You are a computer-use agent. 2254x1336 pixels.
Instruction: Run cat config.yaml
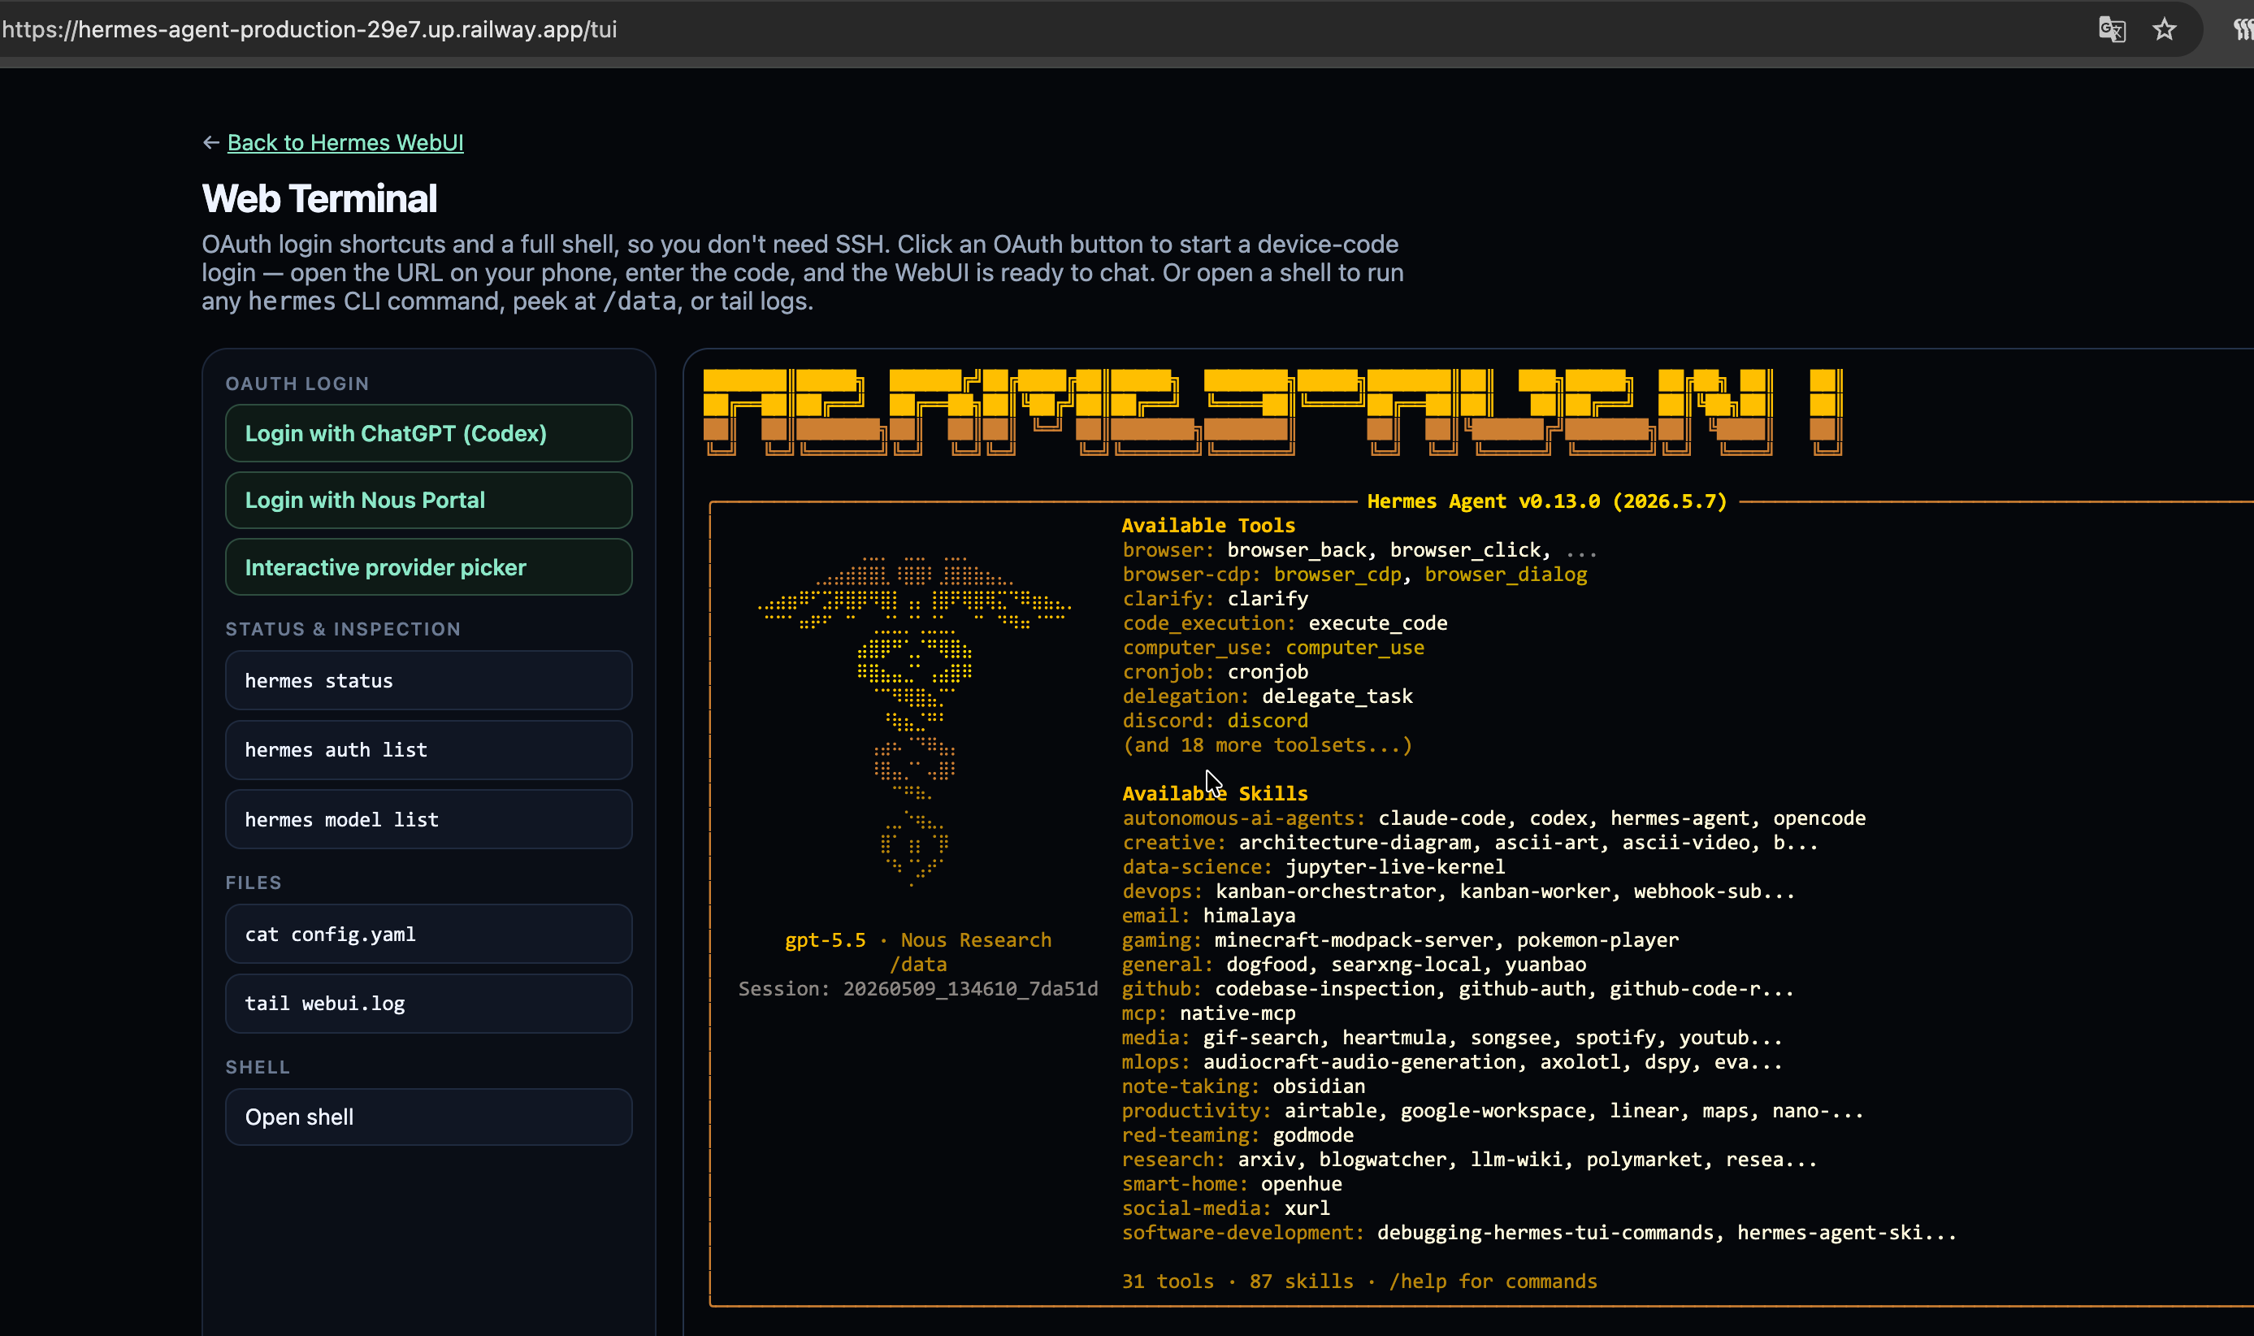tap(428, 935)
